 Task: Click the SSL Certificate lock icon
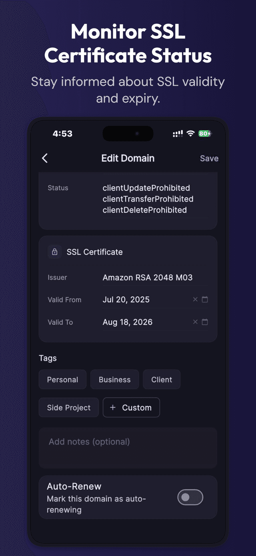pyautogui.click(x=54, y=252)
